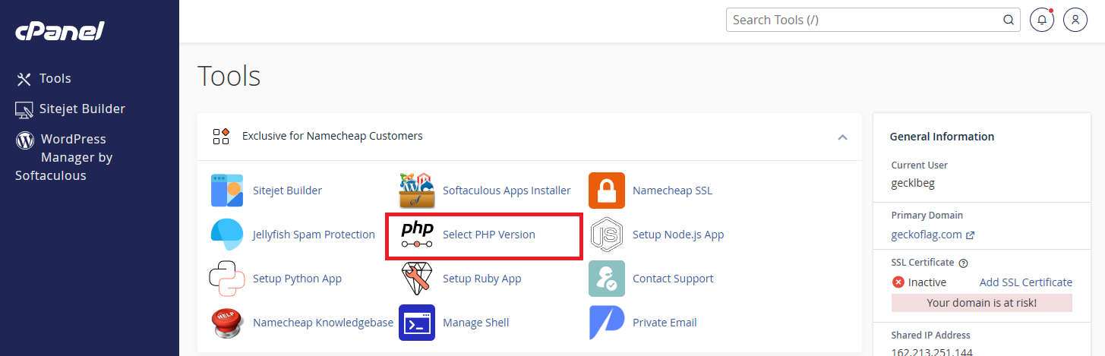Collapse the Exclusive for Namecheap Customers section
The height and width of the screenshot is (356, 1105).
[842, 137]
